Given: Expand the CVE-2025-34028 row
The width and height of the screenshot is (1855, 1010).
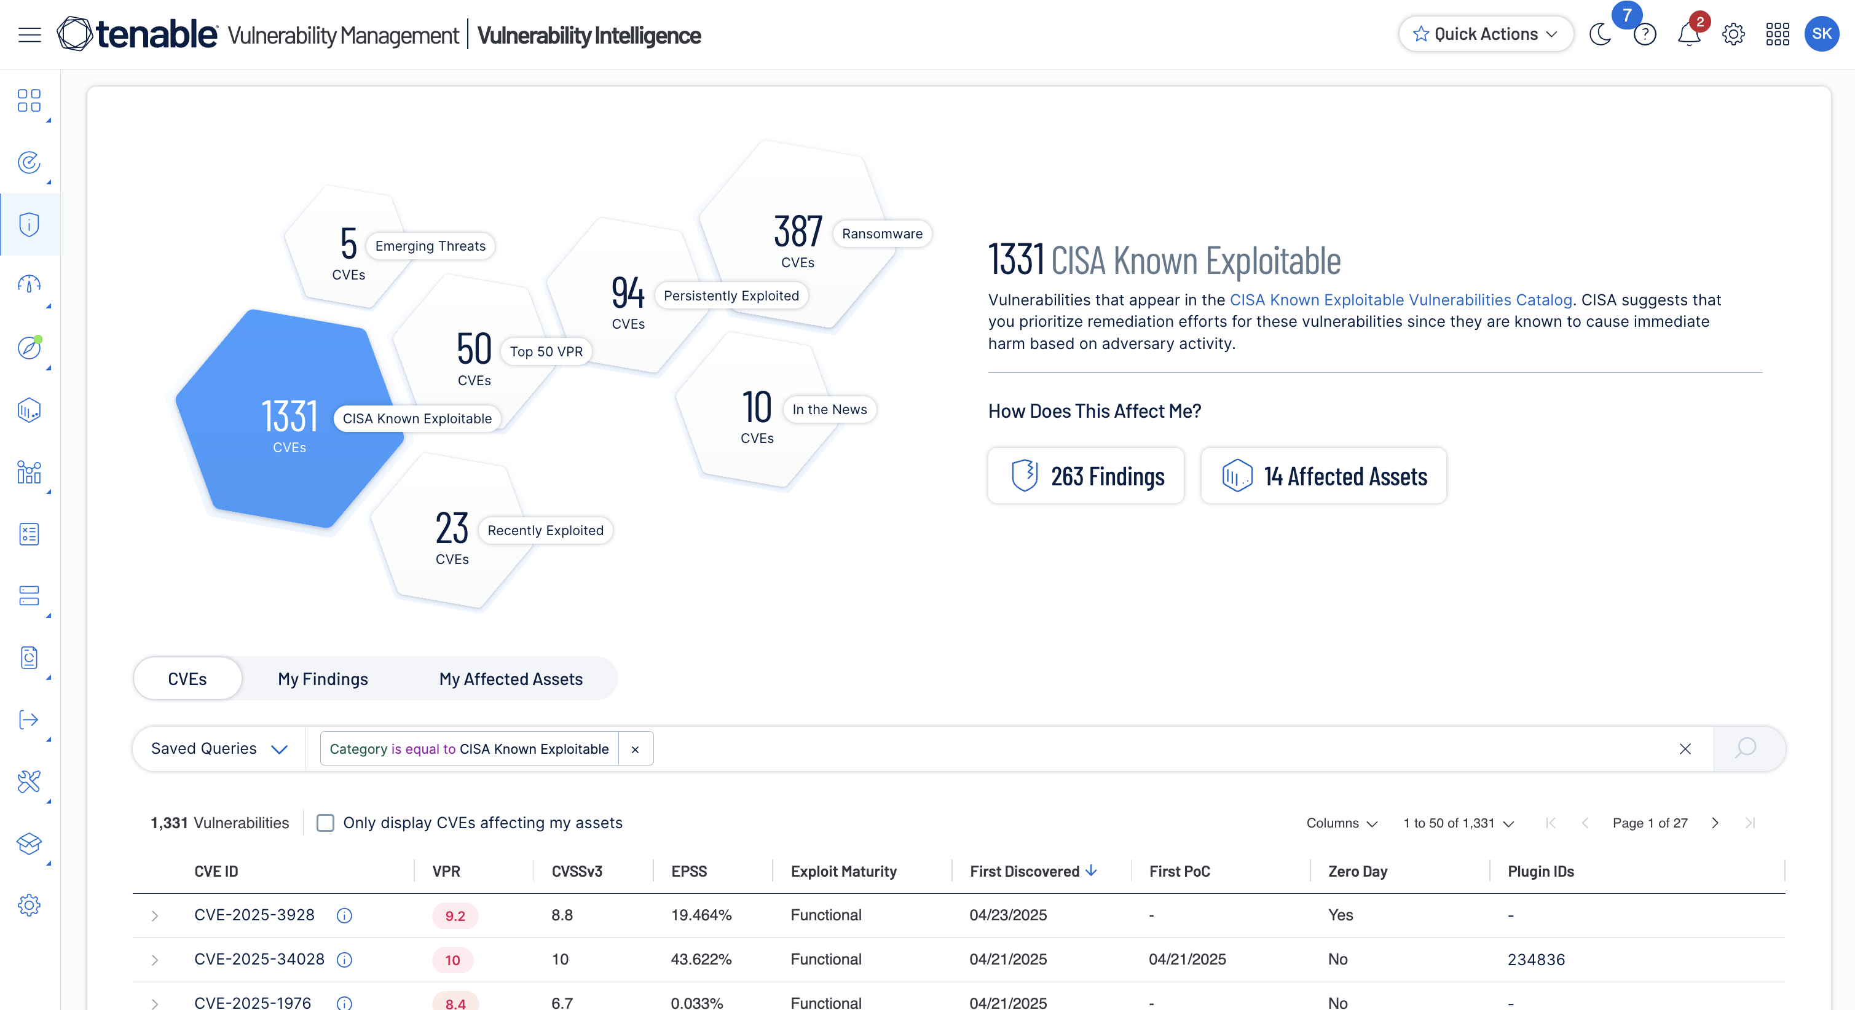Looking at the screenshot, I should point(155,960).
